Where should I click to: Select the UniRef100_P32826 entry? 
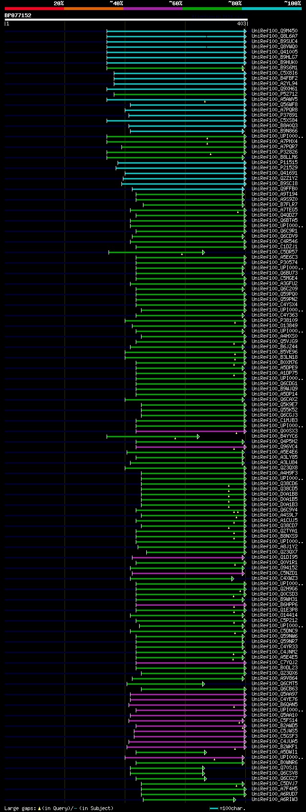click(274, 152)
